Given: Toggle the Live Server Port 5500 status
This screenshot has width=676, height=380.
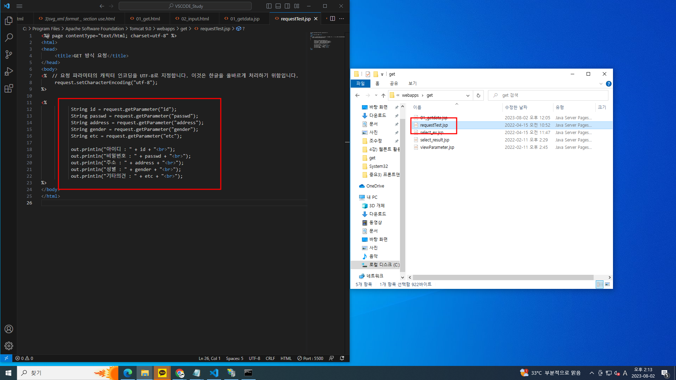Looking at the screenshot, I should [310, 358].
